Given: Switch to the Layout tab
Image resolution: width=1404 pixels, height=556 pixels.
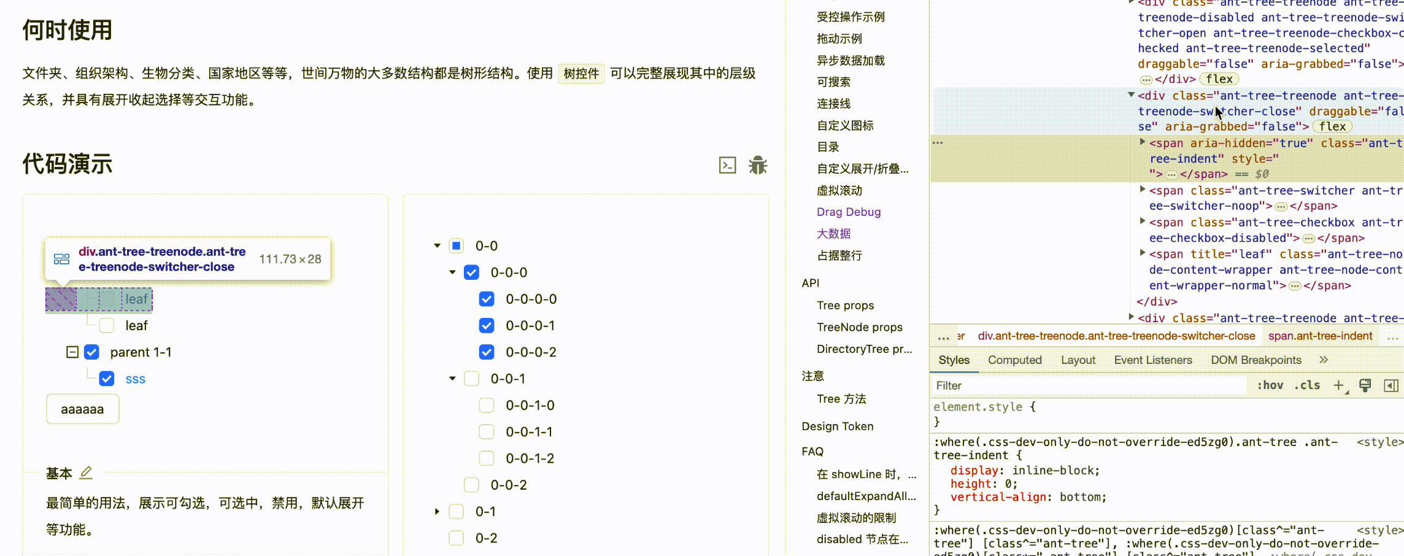Looking at the screenshot, I should (1078, 360).
